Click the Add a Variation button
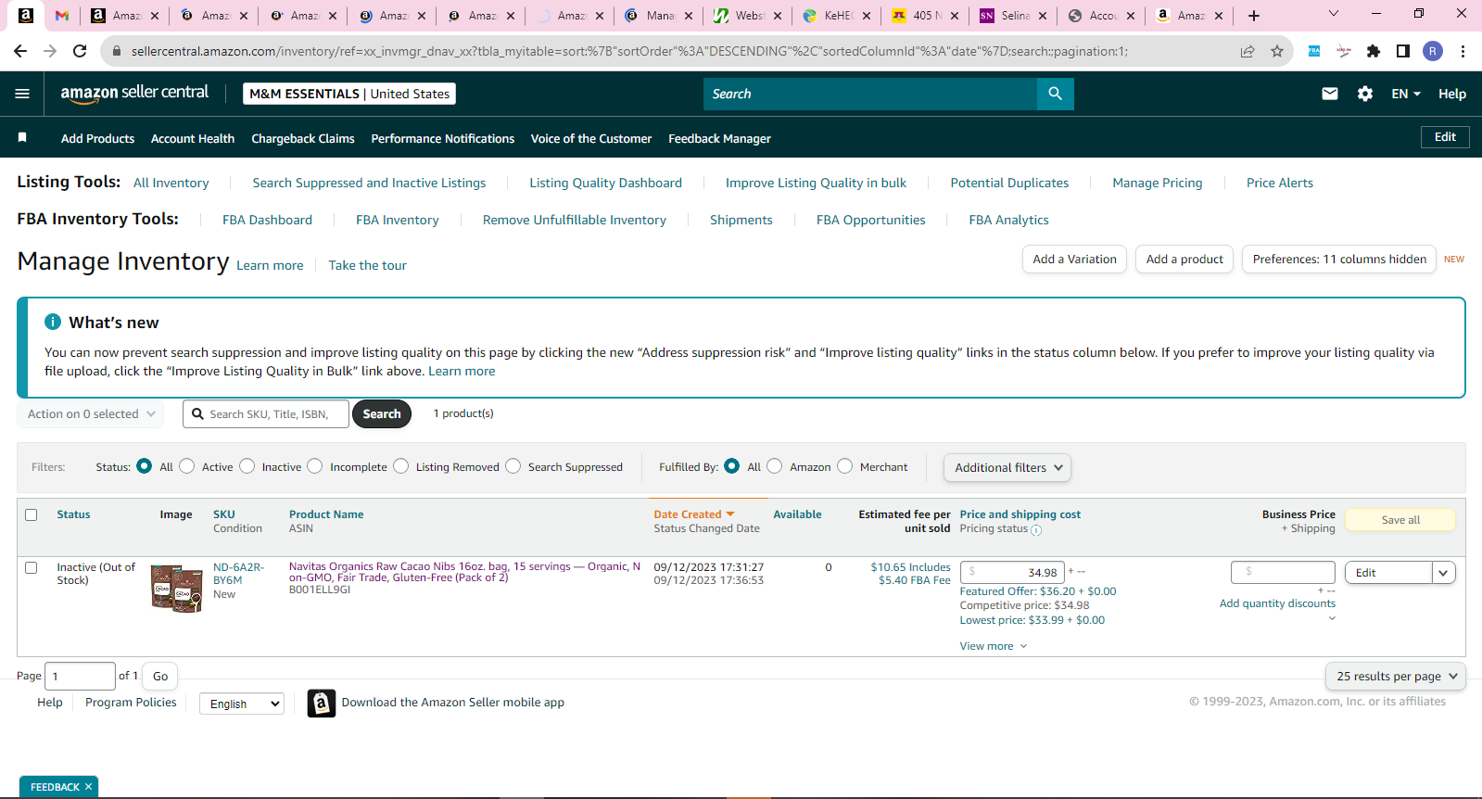The width and height of the screenshot is (1482, 799). pyautogui.click(x=1075, y=260)
